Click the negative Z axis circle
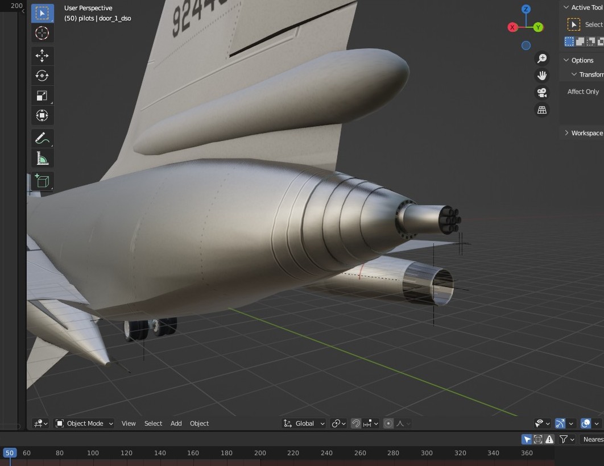This screenshot has height=466, width=604. (x=526, y=45)
